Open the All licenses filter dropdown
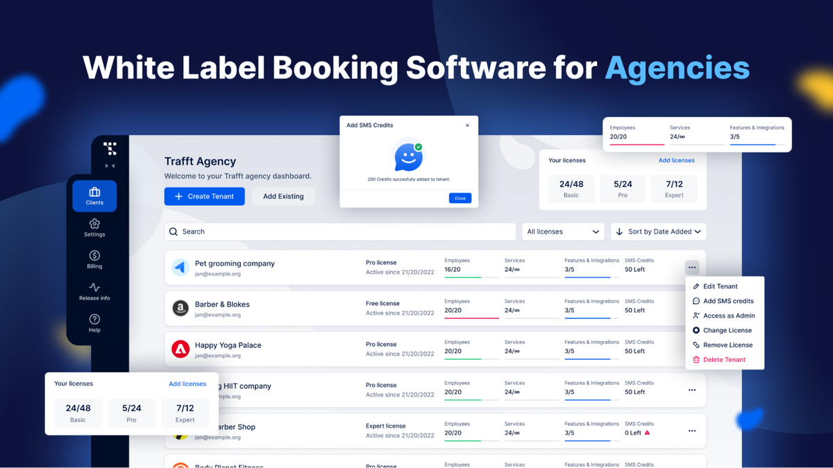 pos(562,231)
